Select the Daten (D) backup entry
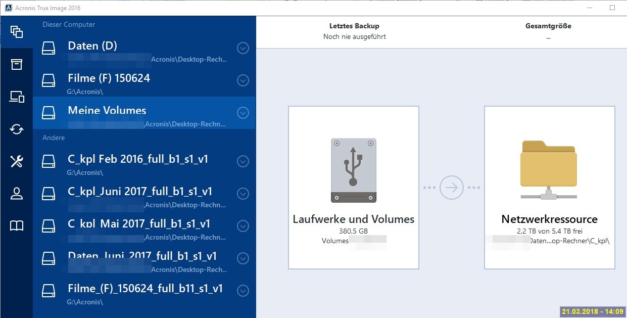Viewport: 627px width, 318px height. pos(144,48)
